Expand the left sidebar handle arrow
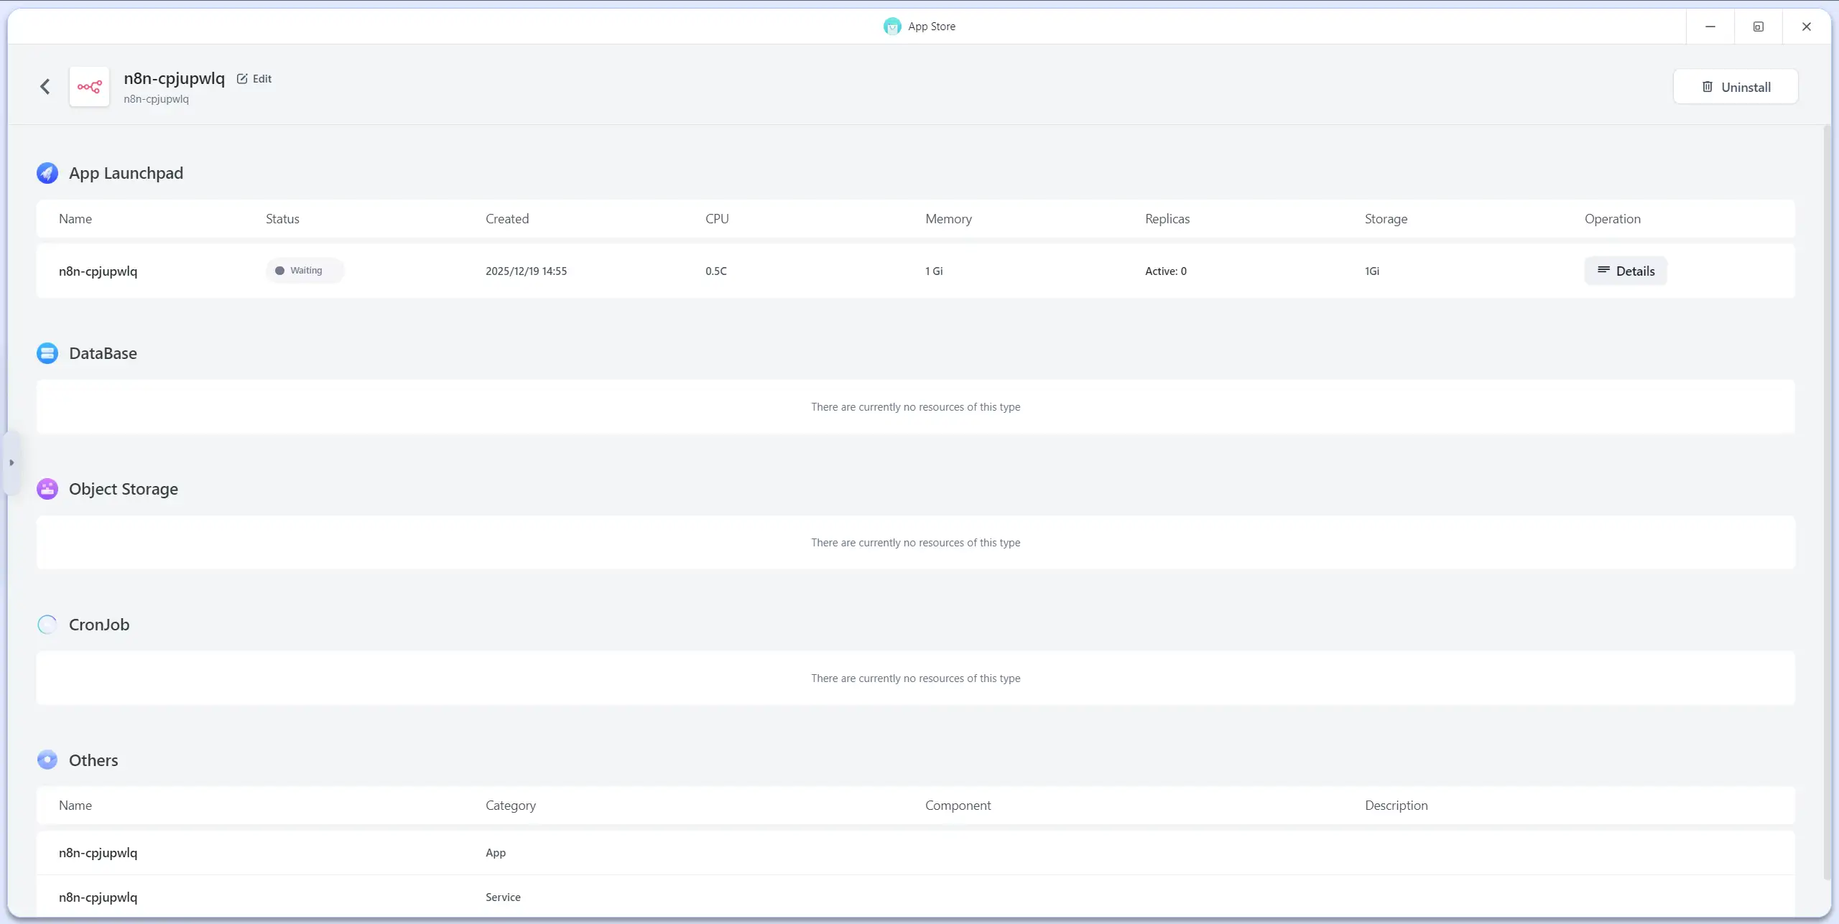Screen dimensions: 1839x924 point(11,463)
